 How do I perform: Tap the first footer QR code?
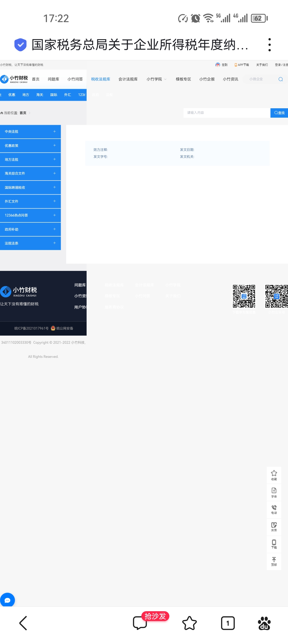click(244, 296)
